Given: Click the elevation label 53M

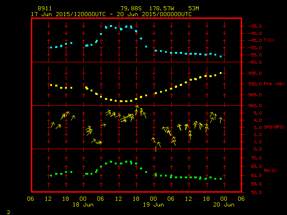Looking at the screenshot, I should pyautogui.click(x=194, y=9).
